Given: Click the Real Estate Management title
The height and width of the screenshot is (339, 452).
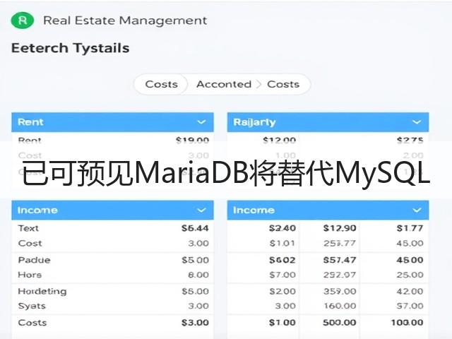Looking at the screenshot, I should click(x=125, y=20).
